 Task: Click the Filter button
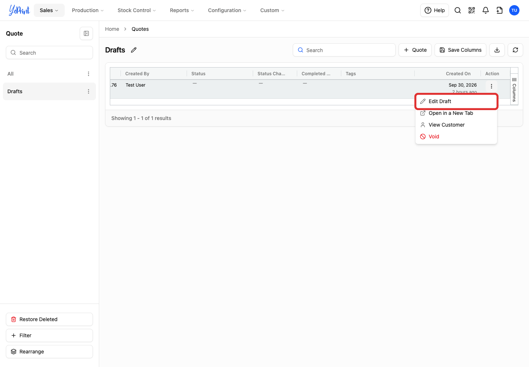pos(49,335)
